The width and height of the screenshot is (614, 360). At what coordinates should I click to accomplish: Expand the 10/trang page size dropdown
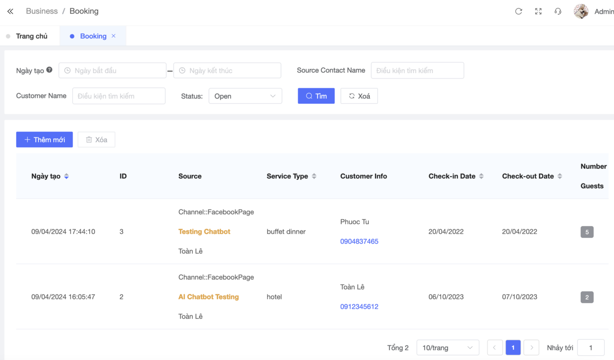click(x=447, y=348)
